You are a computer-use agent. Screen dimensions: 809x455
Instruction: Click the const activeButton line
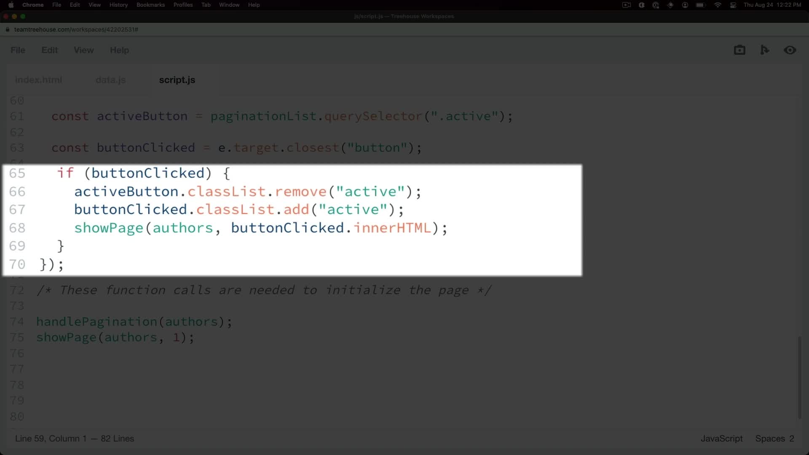tap(282, 116)
